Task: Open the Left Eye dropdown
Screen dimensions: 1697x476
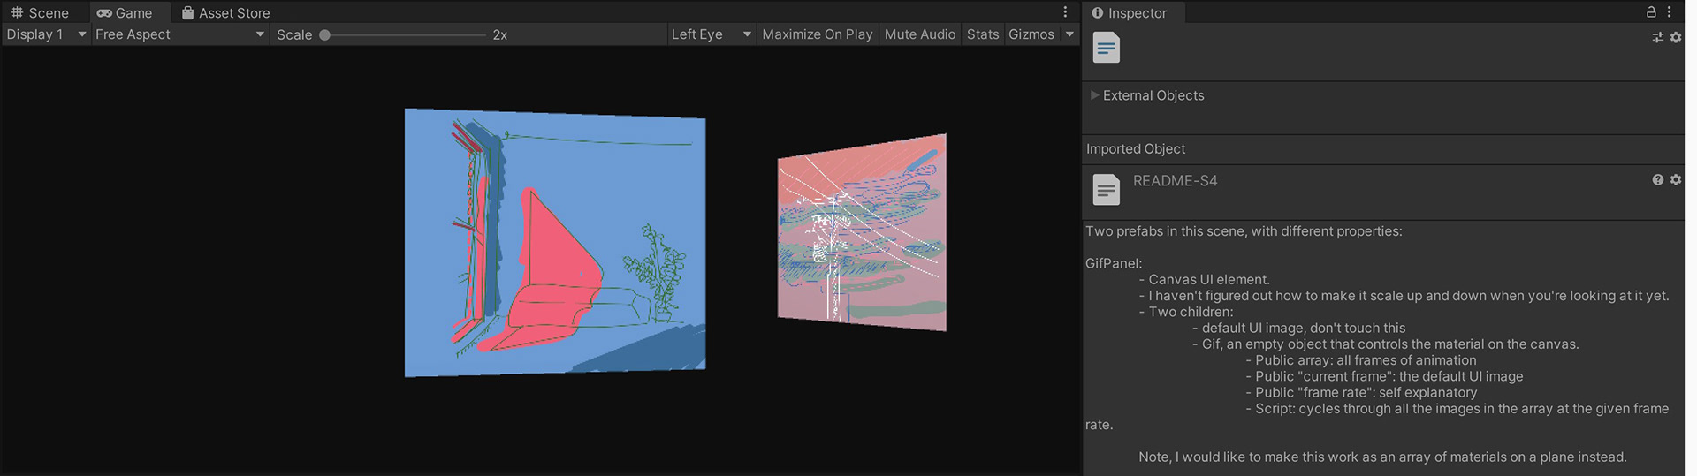Action: pos(712,34)
